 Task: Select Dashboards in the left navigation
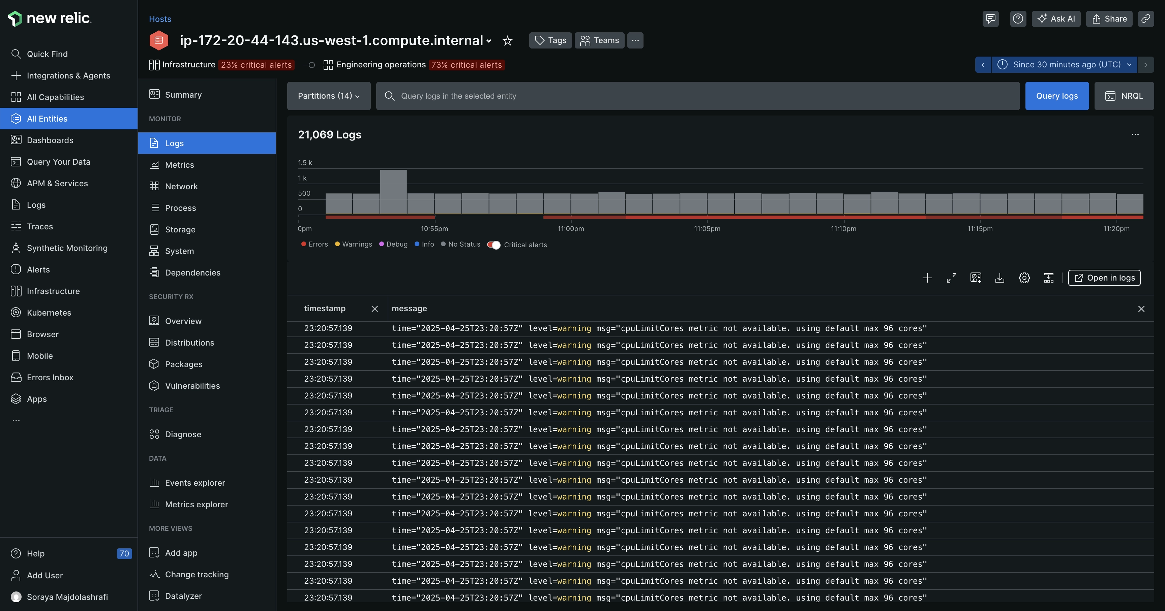click(x=50, y=140)
